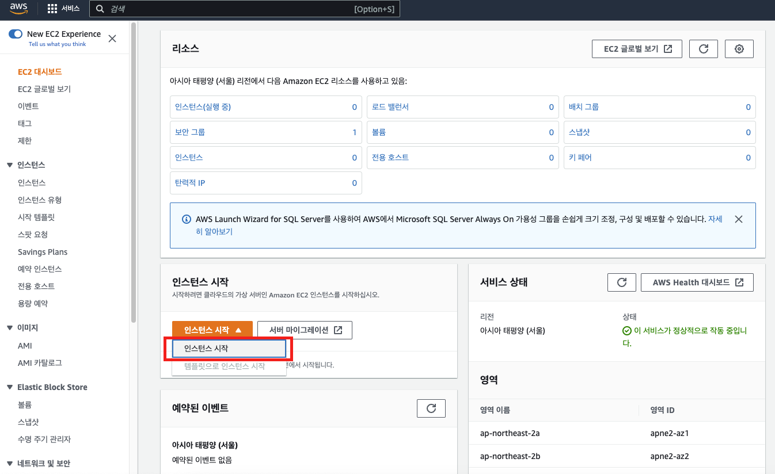
Task: Open 볼륨 under Elastic Block Store sidebar
Action: (25, 405)
